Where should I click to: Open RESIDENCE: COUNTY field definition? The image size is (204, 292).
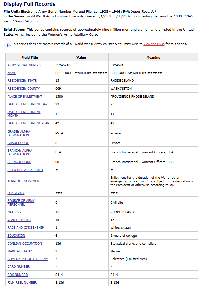23,89
